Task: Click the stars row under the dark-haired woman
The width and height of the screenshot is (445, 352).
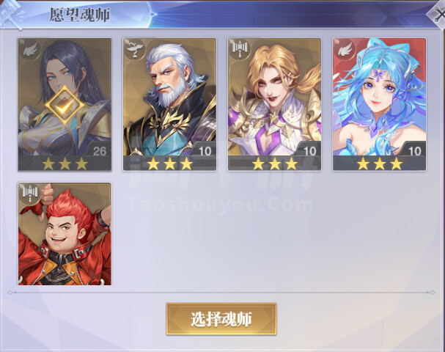Action: click(x=65, y=164)
